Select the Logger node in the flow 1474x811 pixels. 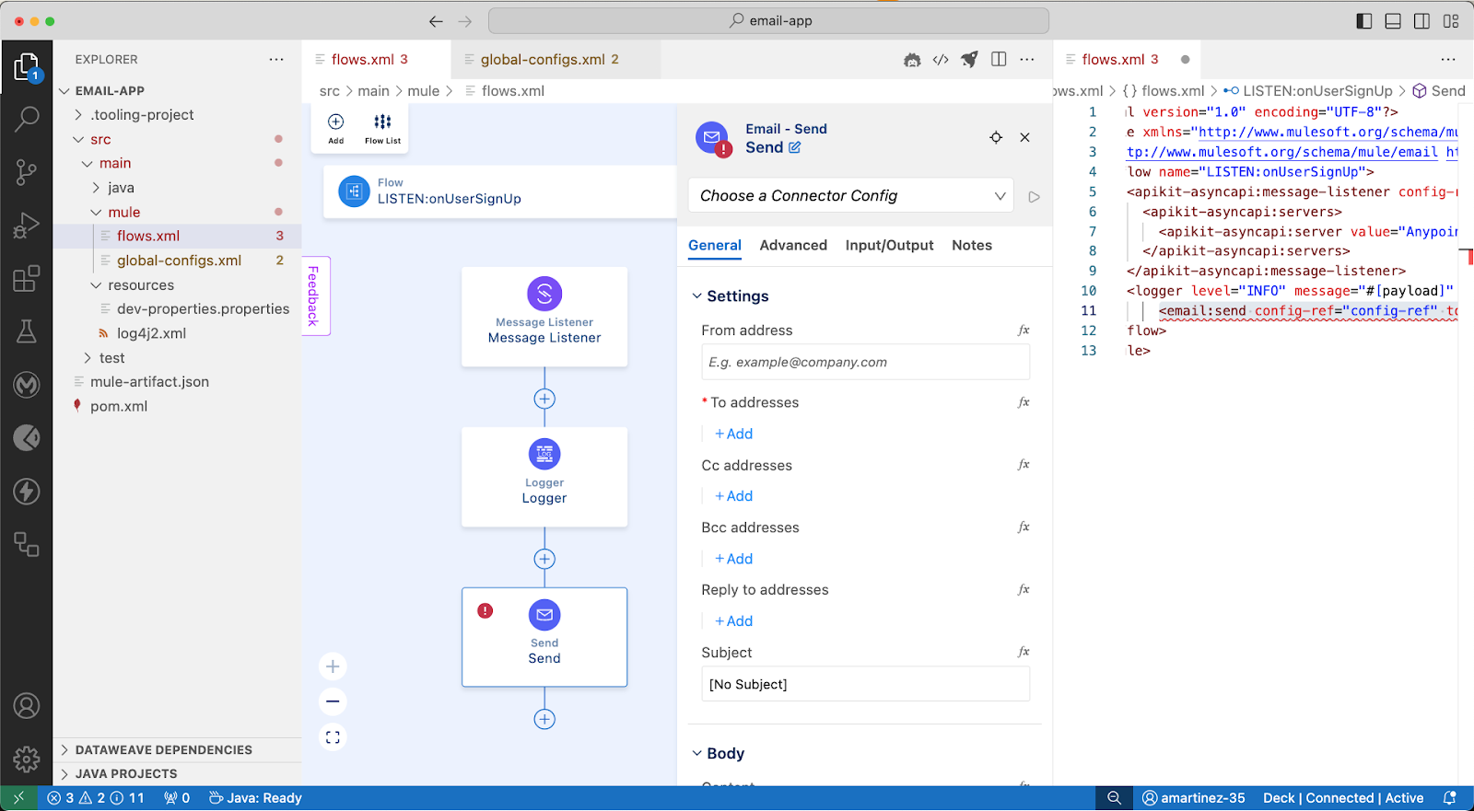[x=544, y=477]
